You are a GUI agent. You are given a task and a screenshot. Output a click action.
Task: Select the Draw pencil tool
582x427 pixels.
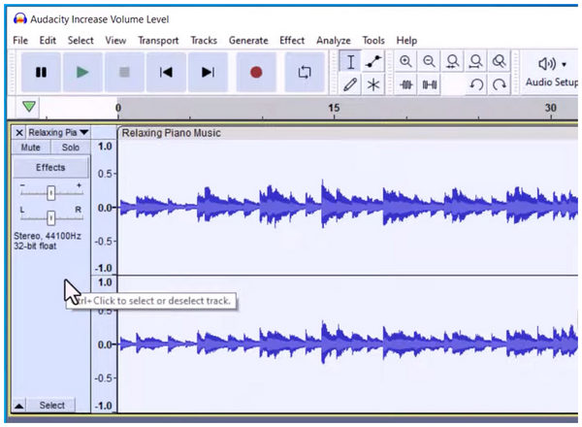click(350, 84)
